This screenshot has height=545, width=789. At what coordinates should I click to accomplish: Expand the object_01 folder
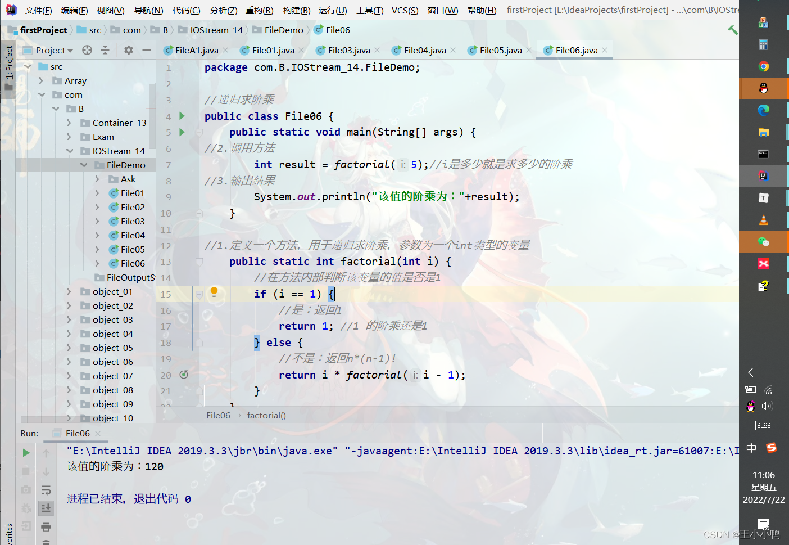click(69, 291)
